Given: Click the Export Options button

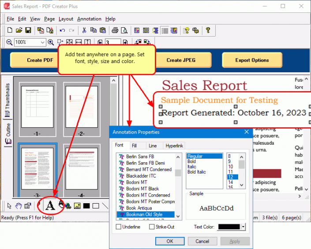Looking at the screenshot, I should tap(252, 60).
